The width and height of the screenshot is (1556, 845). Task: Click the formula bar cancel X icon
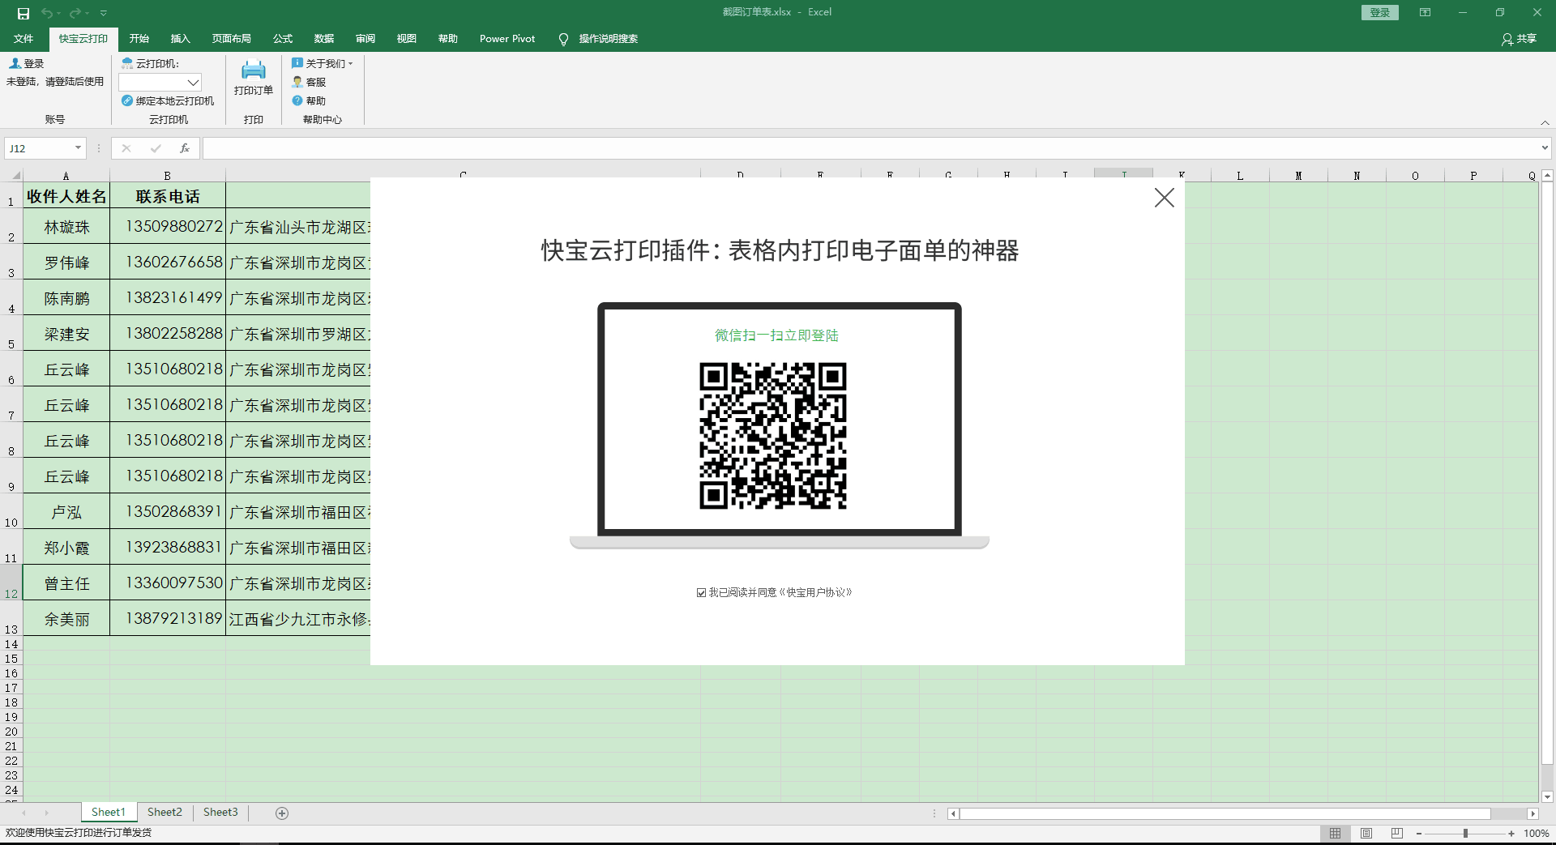point(126,148)
